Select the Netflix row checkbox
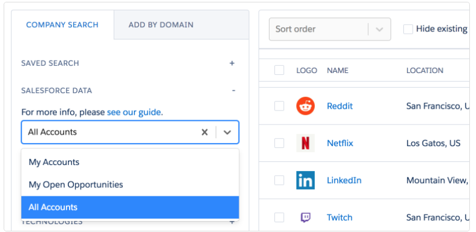Viewport: 476px width, 232px height. point(279,143)
